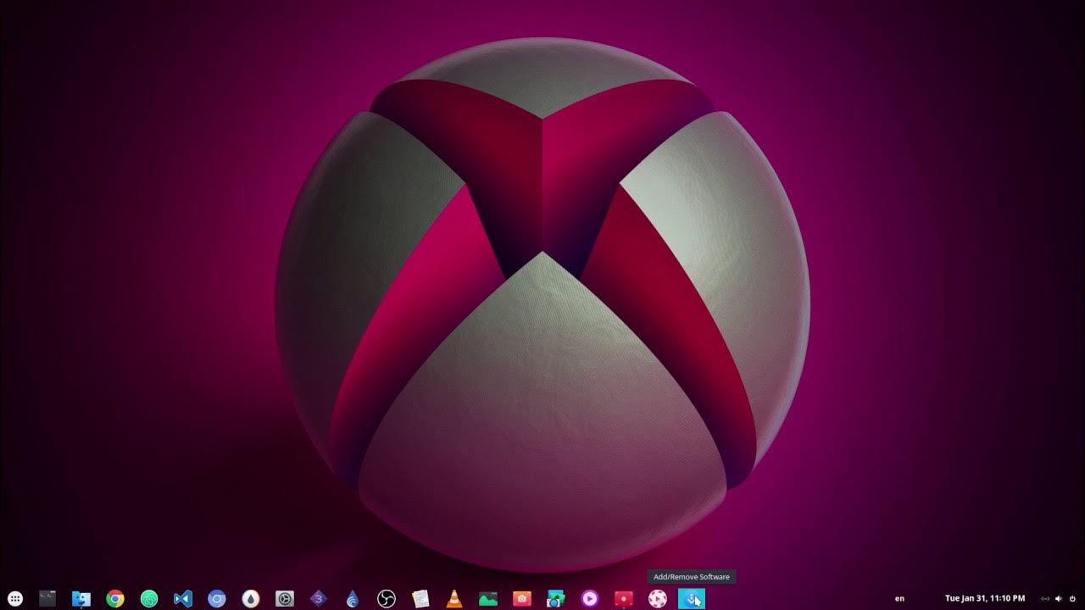The image size is (1085, 610).
Task: Open the blue water-drop wave app icon
Action: (x=353, y=599)
